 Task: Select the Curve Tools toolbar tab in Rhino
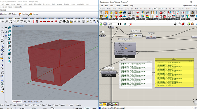point(69,18)
